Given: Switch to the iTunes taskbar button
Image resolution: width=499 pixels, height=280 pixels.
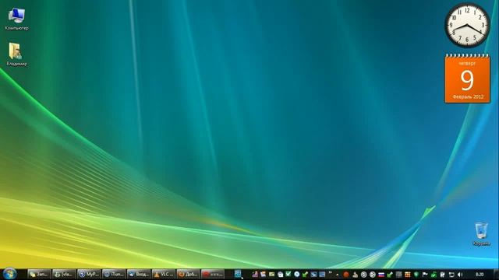Looking at the screenshot, I should click(x=114, y=275).
